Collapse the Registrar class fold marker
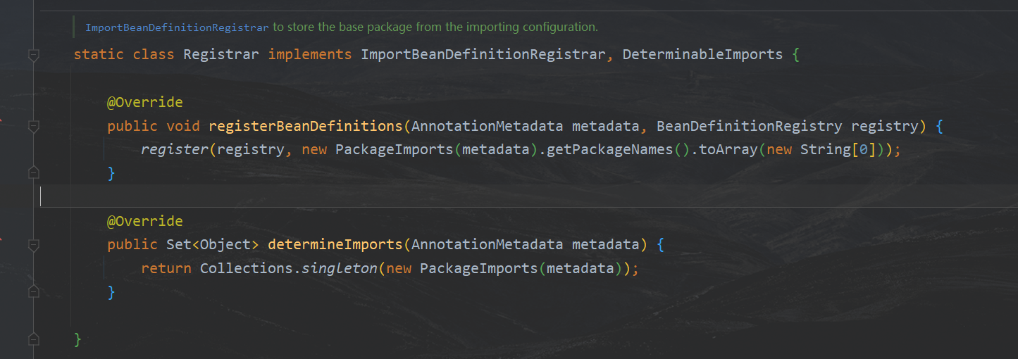Viewport: 1018px width, 359px height. coord(33,55)
